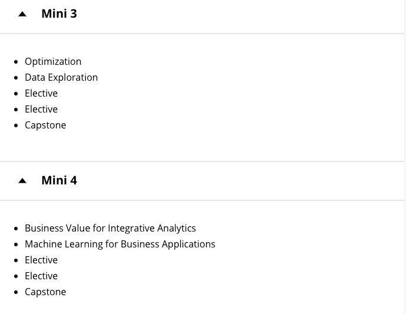Click the first Elective under Mini 3
This screenshot has height=314, width=406.
coord(41,94)
